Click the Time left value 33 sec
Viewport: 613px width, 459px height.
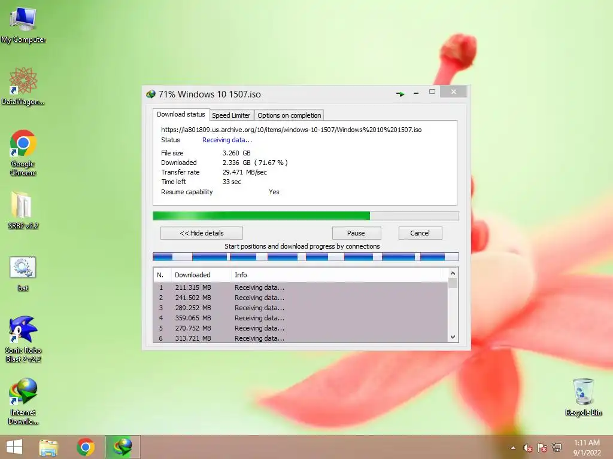tap(232, 182)
